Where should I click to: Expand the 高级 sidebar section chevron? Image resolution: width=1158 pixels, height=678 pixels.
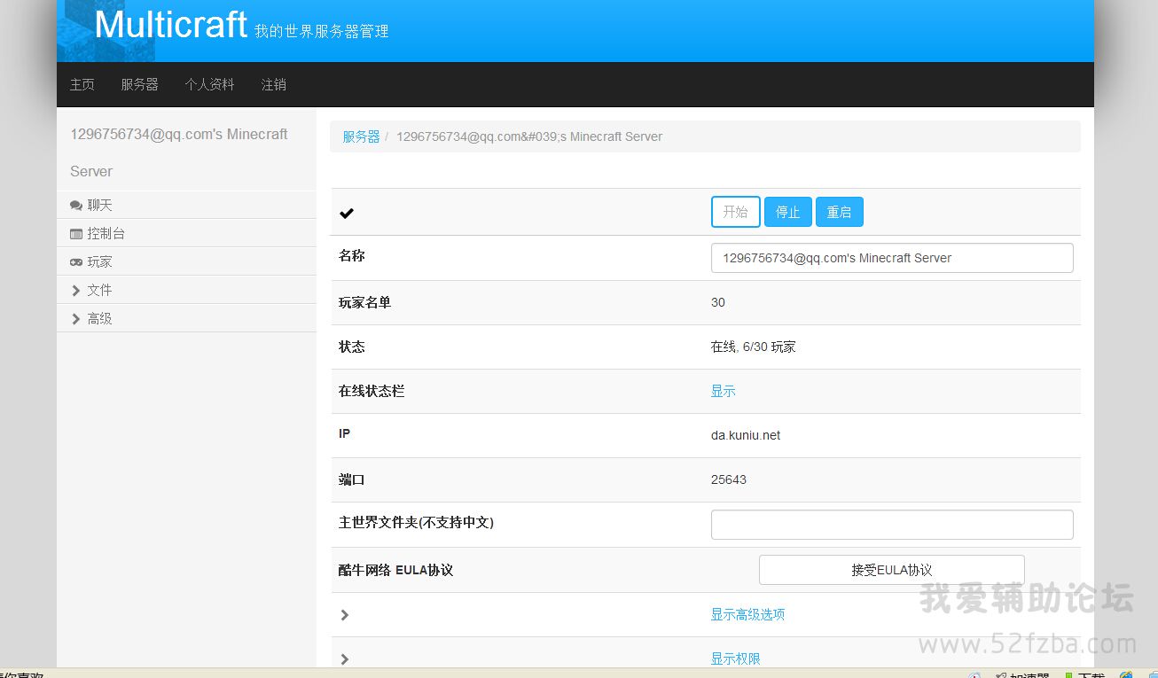75,318
